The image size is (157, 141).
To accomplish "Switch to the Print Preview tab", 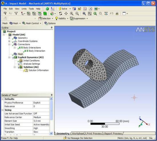I will click(94, 134).
